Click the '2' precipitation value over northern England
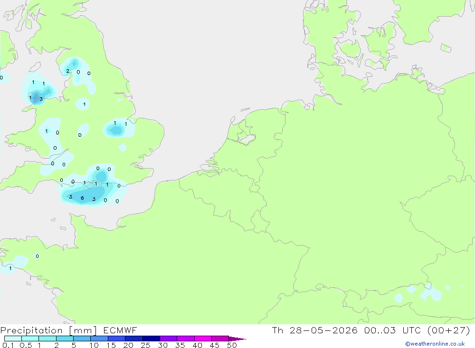This screenshot has width=475, height=348. (67, 71)
